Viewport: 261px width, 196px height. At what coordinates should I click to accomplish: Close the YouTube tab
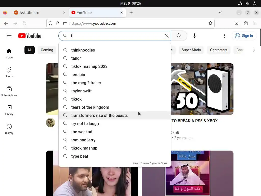pos(122,13)
